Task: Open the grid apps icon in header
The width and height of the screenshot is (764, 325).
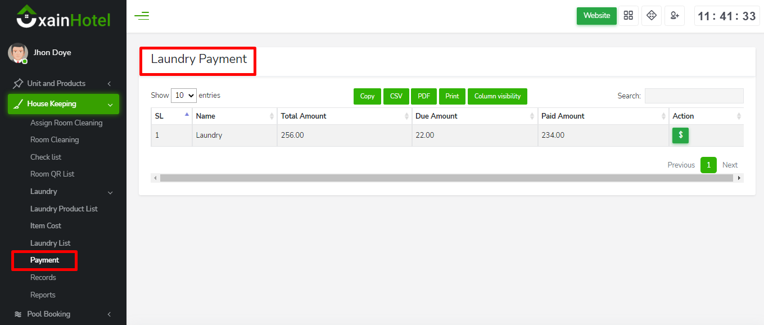Action: click(628, 16)
